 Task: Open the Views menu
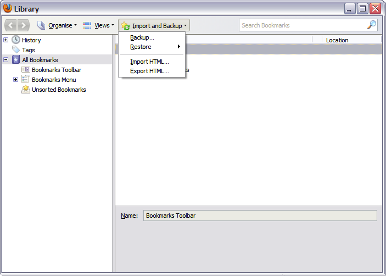(x=99, y=25)
